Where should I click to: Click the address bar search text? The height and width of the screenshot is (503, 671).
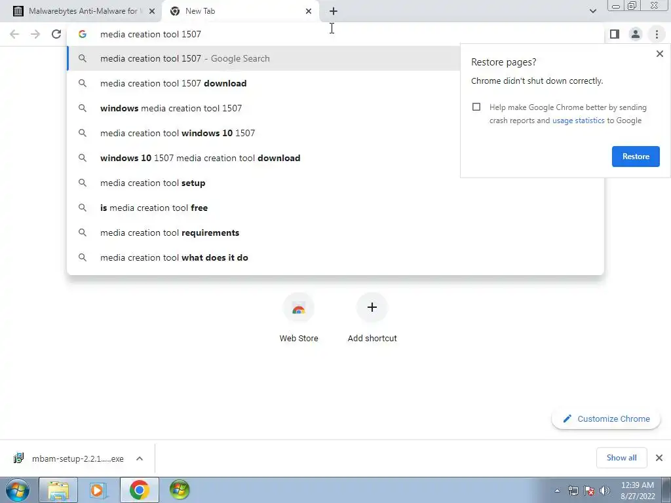[x=151, y=34]
